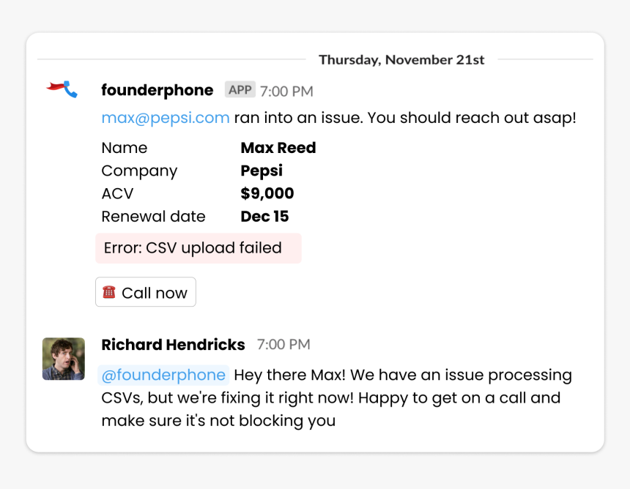Click the red telephone icon in Call now
Image resolution: width=630 pixels, height=489 pixels.
pos(109,292)
